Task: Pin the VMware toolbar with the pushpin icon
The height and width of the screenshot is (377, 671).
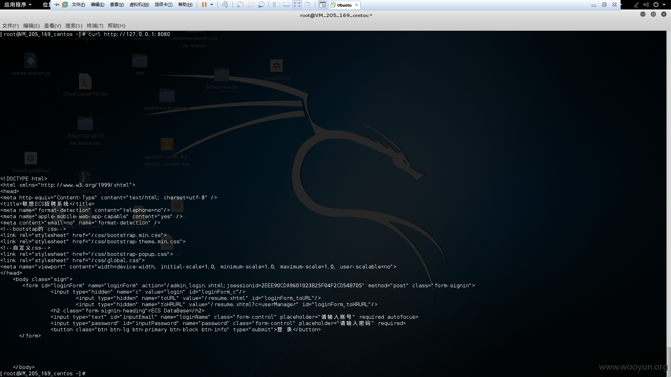Action: [56, 5]
